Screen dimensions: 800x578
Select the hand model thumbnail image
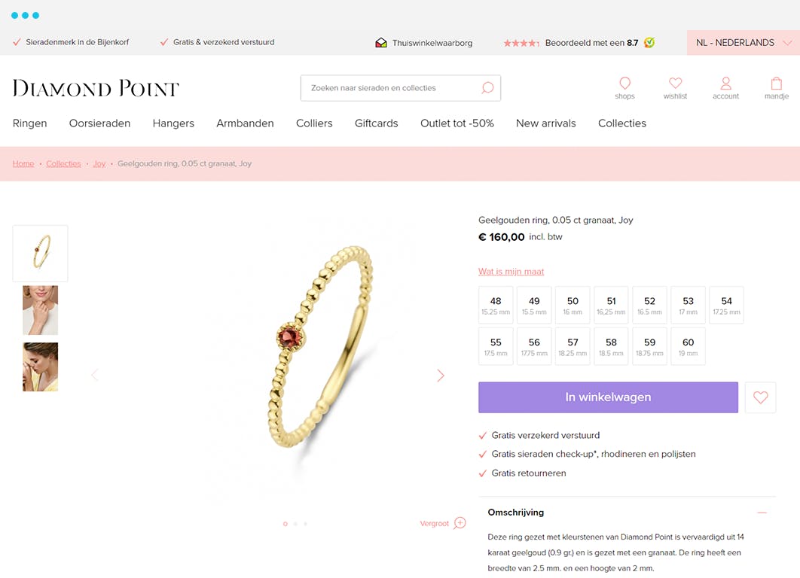[x=41, y=310]
